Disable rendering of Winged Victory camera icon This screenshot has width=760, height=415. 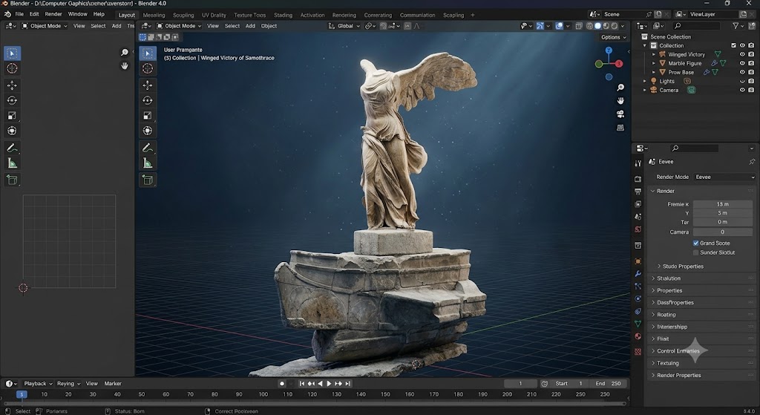(x=751, y=54)
